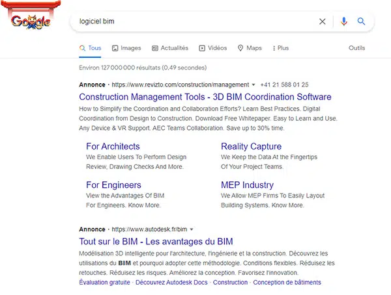This screenshot has height=295, width=391.
Task: Click the Vidéos play icon
Action: [x=202, y=48]
